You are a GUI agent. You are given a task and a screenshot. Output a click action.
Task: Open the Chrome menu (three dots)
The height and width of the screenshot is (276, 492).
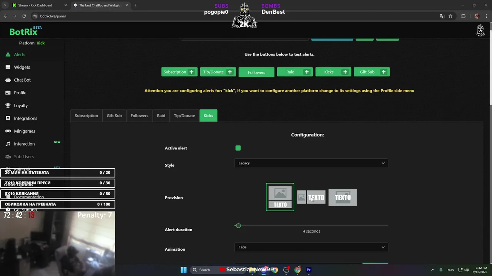tap(487, 16)
